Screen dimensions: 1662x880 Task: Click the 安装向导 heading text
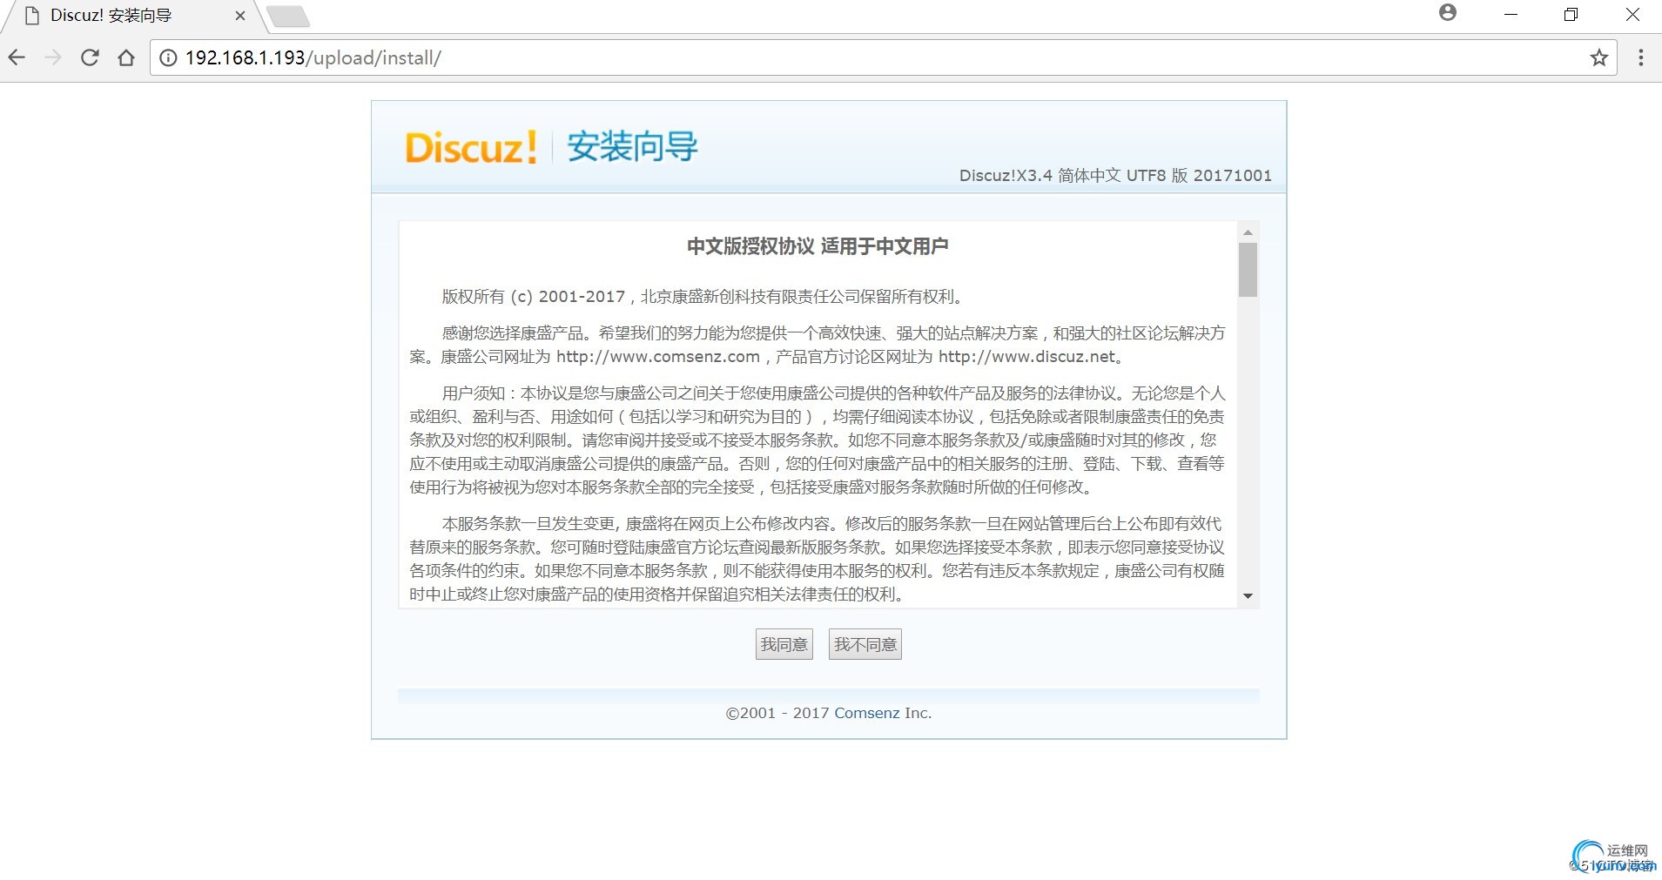pos(633,146)
